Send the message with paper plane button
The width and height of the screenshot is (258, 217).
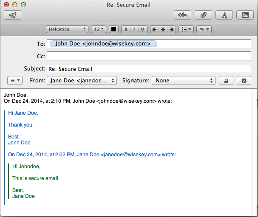(x=12, y=15)
